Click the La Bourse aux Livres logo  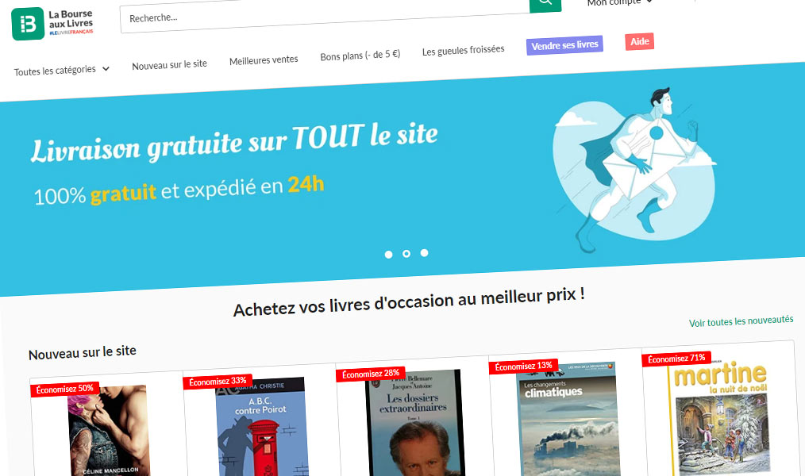pyautogui.click(x=52, y=23)
